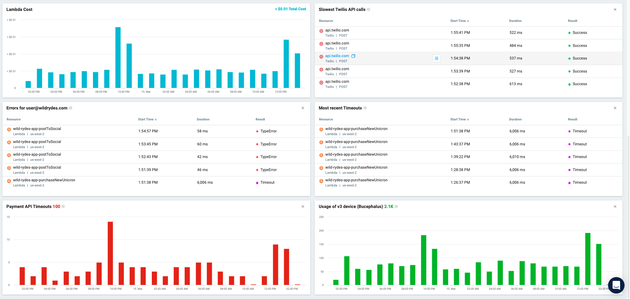Sort Errors panel by Start Time

[147, 119]
